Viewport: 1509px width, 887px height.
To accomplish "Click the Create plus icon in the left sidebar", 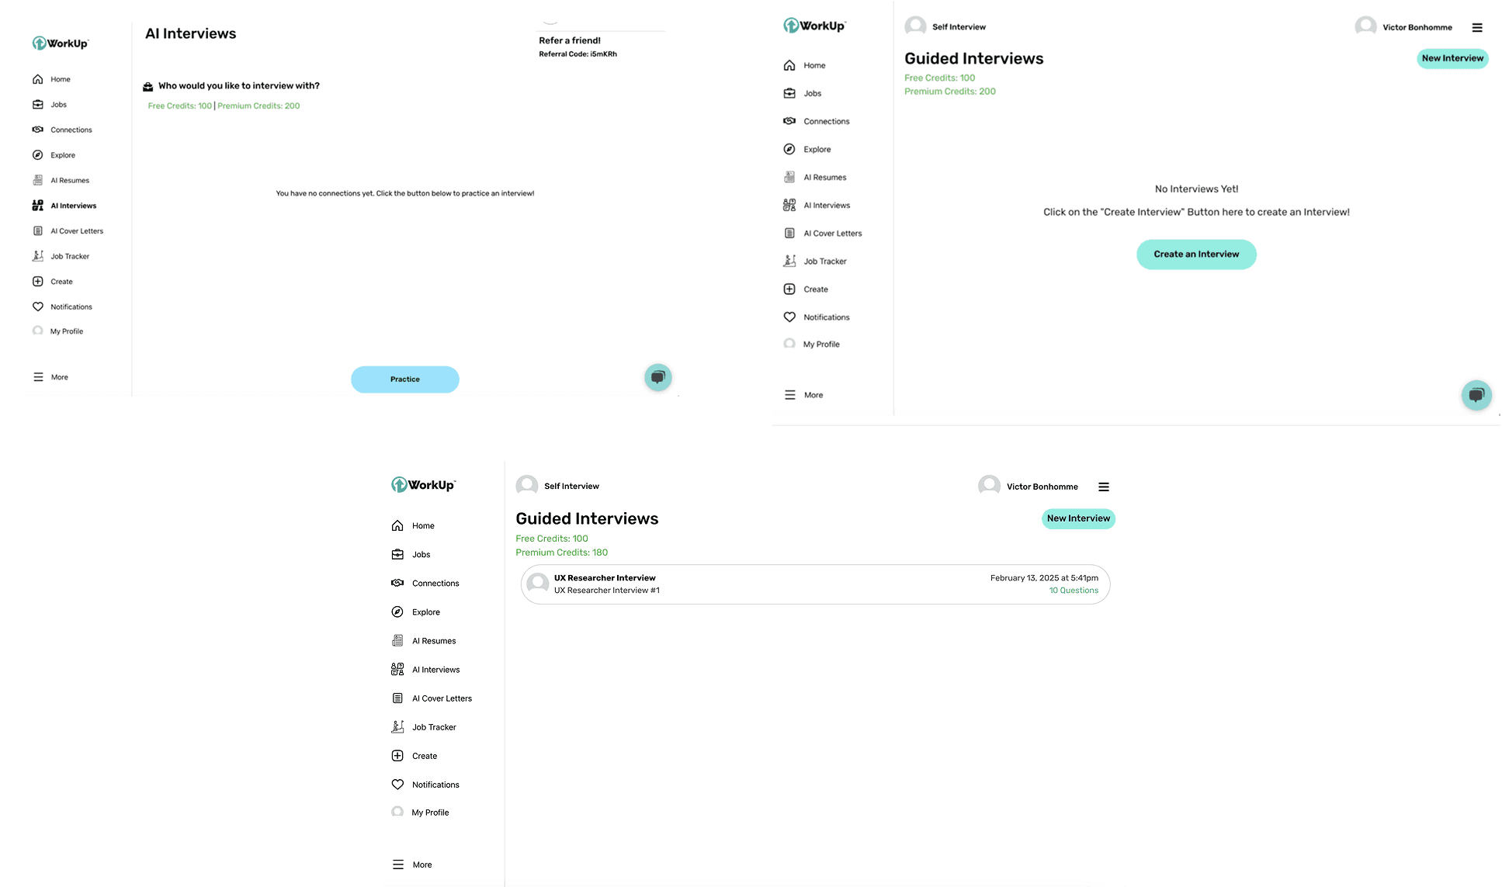I will click(x=37, y=281).
